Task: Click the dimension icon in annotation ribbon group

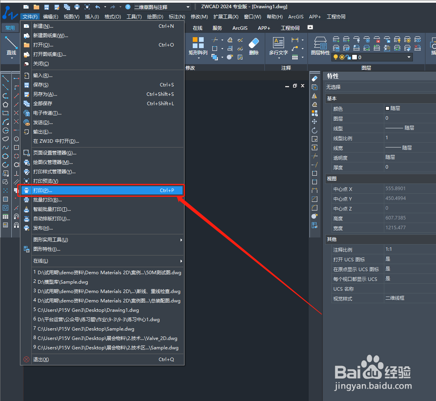Action: [295, 40]
